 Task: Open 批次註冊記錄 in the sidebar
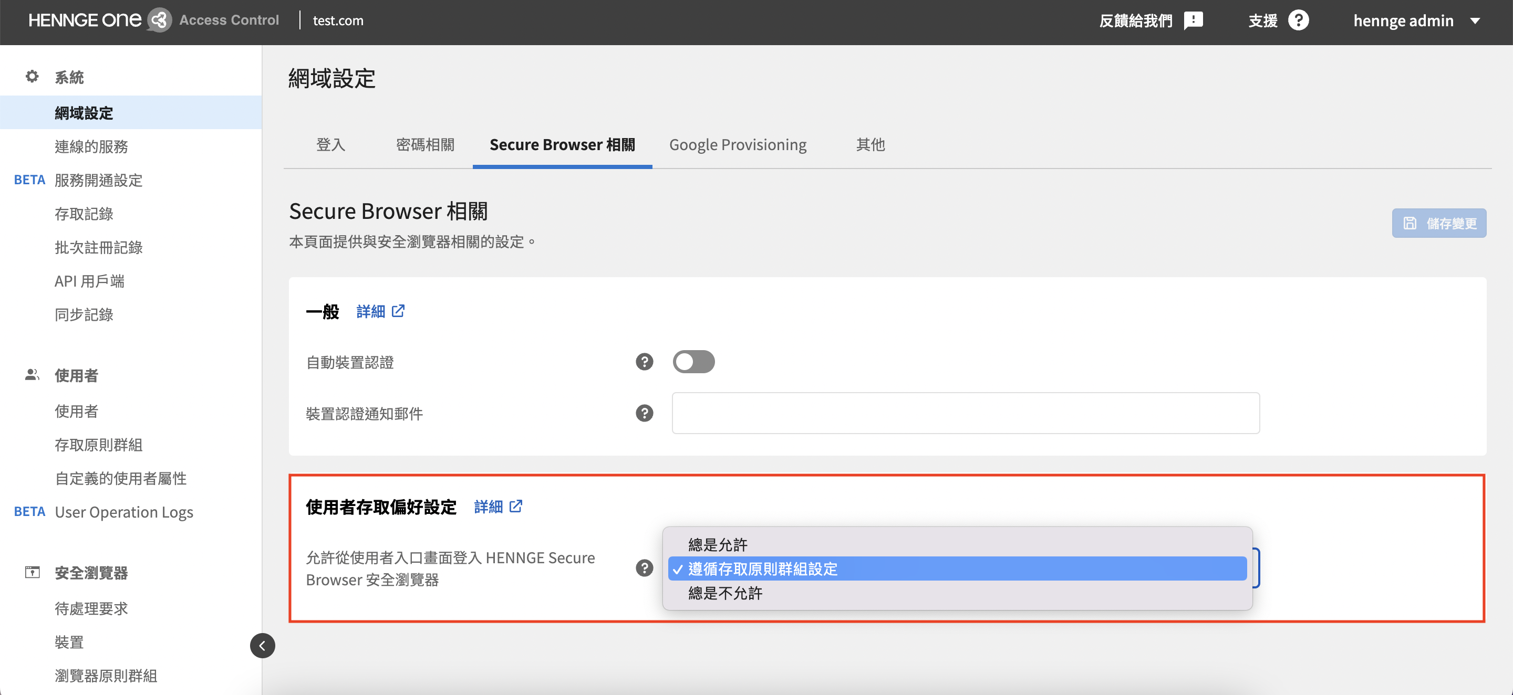tap(99, 247)
